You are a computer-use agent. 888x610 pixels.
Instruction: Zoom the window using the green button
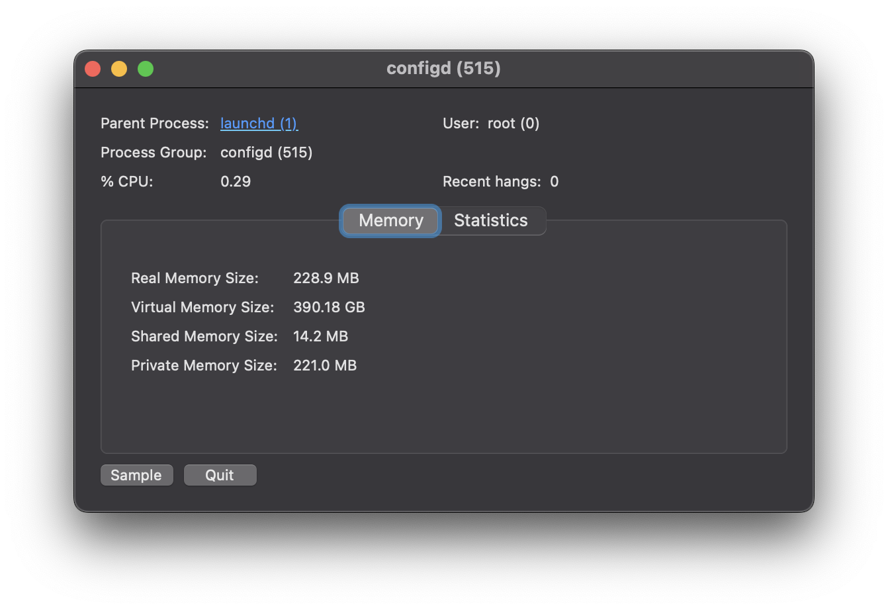coord(146,69)
